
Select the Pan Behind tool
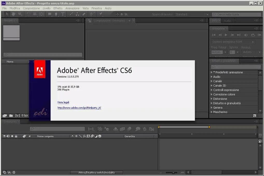tap(41, 14)
